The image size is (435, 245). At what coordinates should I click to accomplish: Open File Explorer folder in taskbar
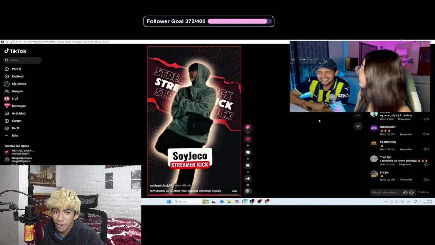(x=229, y=201)
